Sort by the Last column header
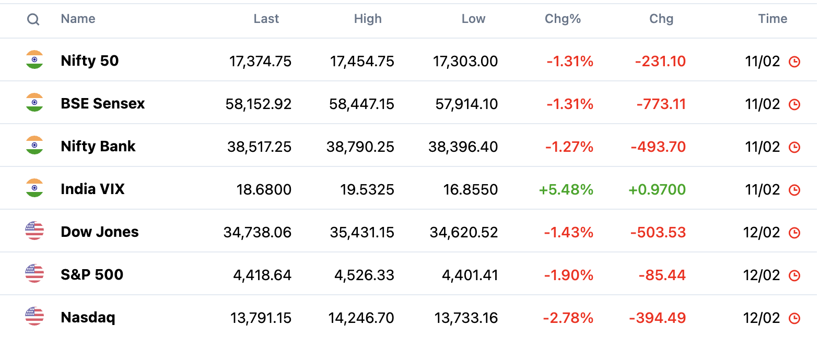Viewport: 819px width, 337px height. pos(266,19)
